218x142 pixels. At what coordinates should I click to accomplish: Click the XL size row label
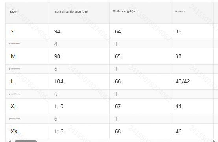tap(14, 106)
